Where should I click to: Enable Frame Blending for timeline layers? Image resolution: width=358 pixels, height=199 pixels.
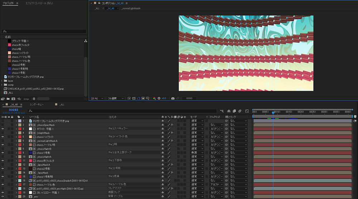click(234, 111)
